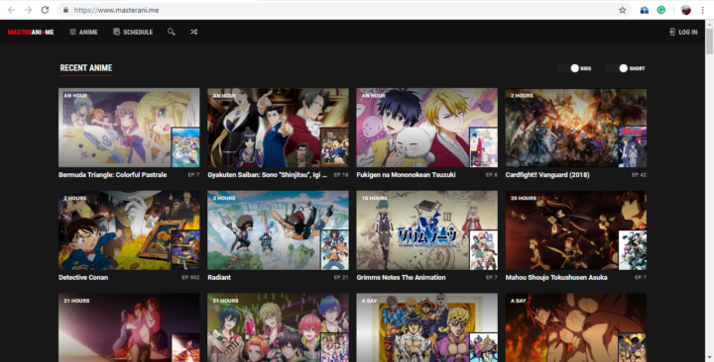Click Radiant title link

219,278
